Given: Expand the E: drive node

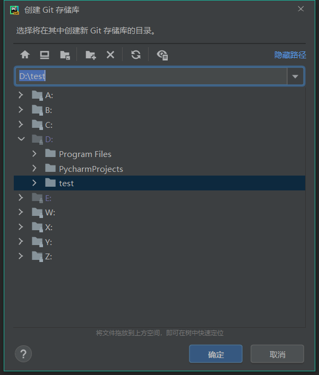Looking at the screenshot, I should coord(21,197).
